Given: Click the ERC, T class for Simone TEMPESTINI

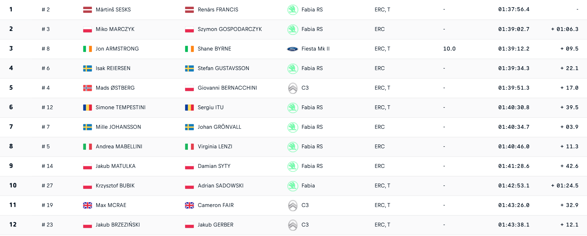Looking at the screenshot, I should [x=382, y=108].
